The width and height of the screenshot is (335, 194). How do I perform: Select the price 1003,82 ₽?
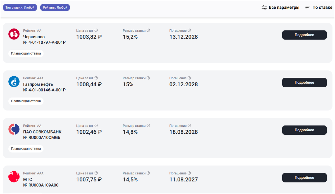(x=89, y=37)
